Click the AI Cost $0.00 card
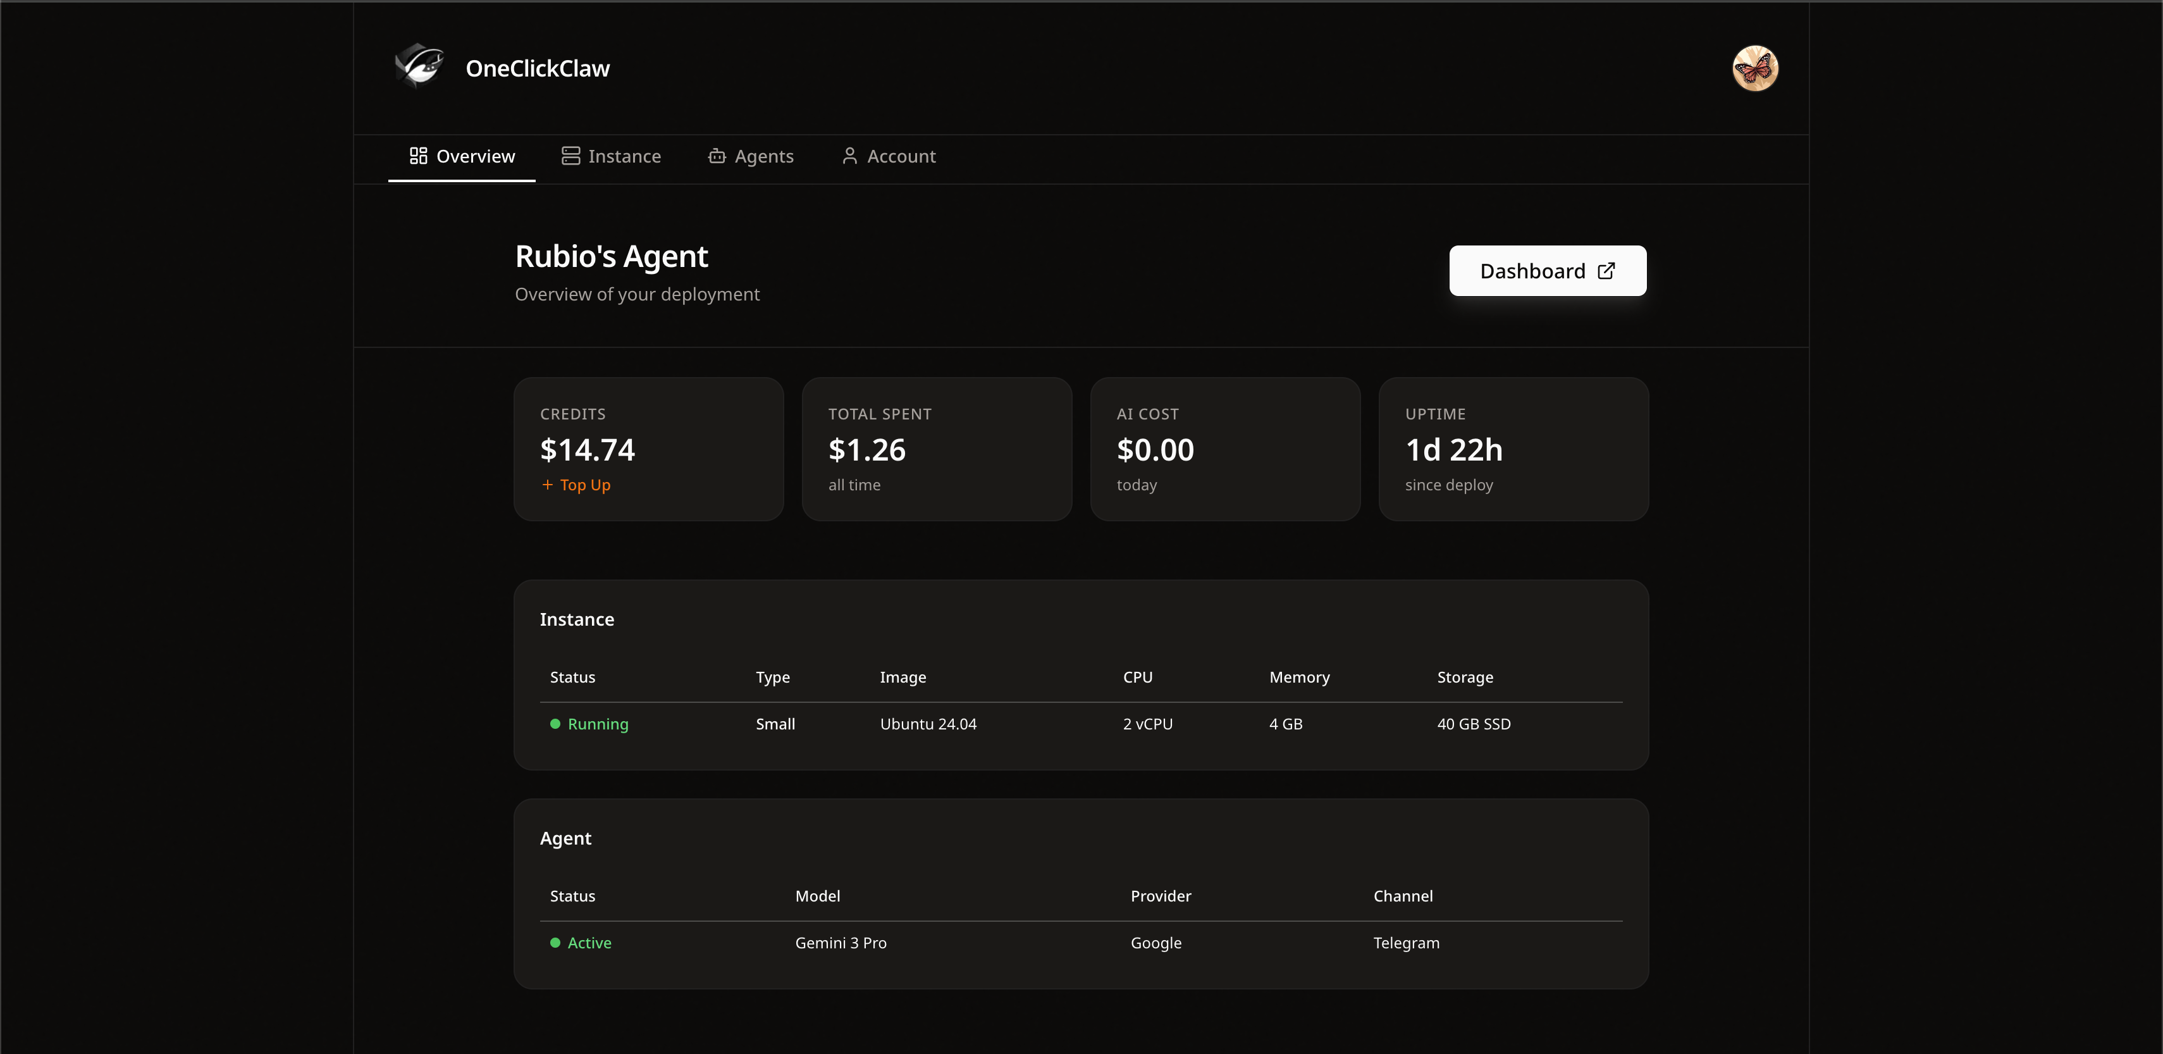The image size is (2163, 1054). 1224,449
